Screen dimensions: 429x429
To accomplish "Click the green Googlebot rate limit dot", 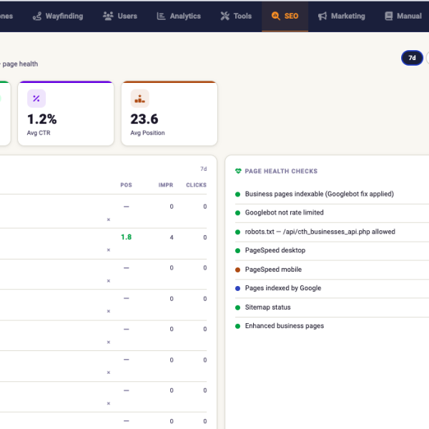I will point(238,213).
